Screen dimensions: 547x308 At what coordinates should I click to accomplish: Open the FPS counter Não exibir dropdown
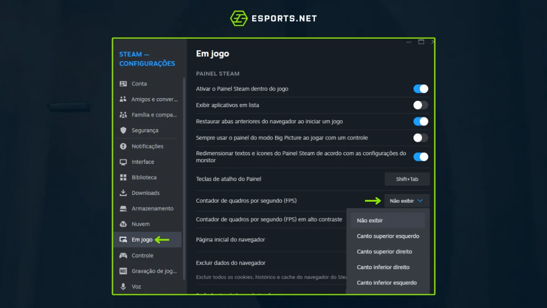coord(407,201)
